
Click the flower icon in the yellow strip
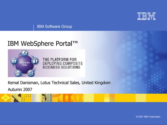click(x=5, y=98)
